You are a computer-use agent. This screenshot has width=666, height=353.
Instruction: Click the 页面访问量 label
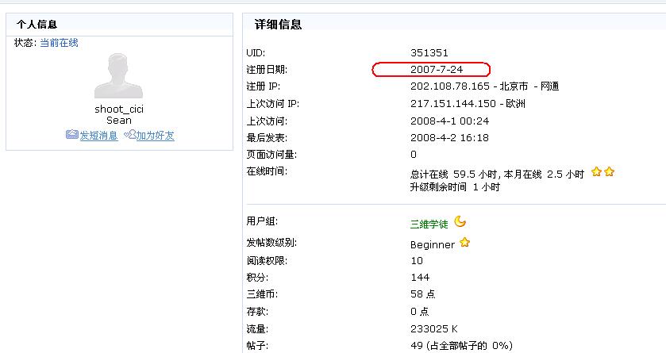pos(271,155)
